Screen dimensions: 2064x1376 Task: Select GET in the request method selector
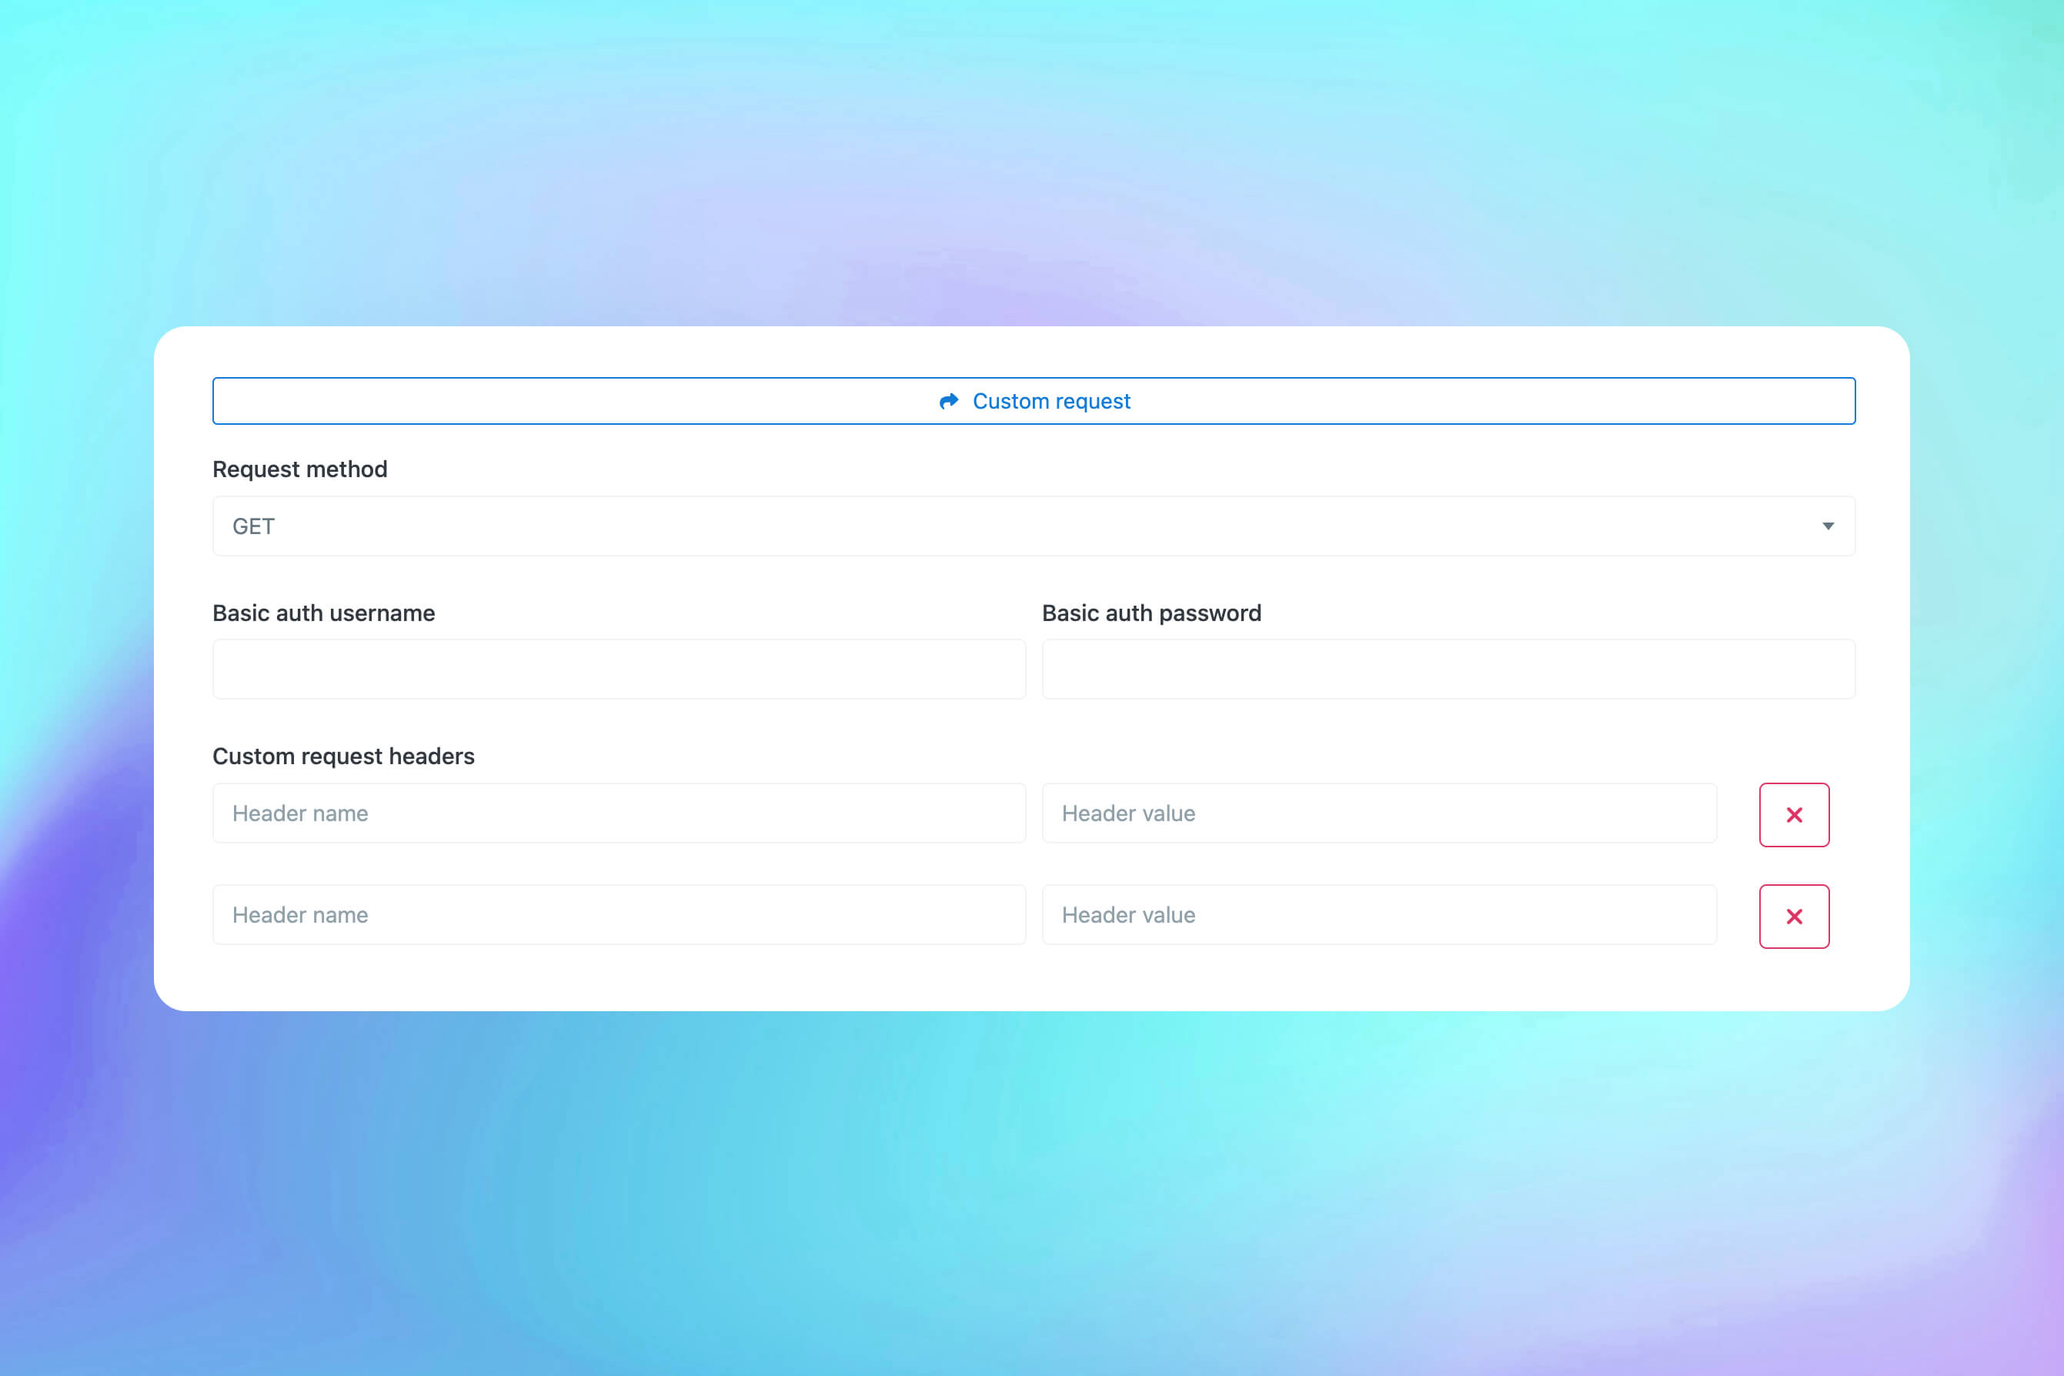[1034, 526]
